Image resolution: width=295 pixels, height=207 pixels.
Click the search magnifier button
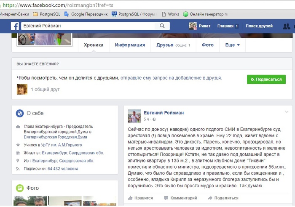coord(162,26)
